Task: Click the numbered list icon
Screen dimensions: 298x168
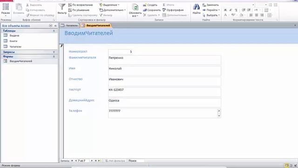Action: [x=276, y=5]
